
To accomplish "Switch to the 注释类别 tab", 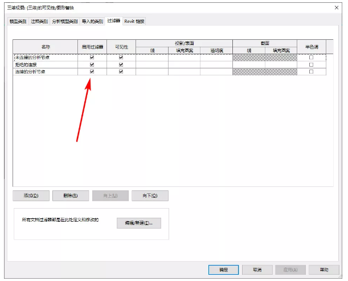I will 39,21.
